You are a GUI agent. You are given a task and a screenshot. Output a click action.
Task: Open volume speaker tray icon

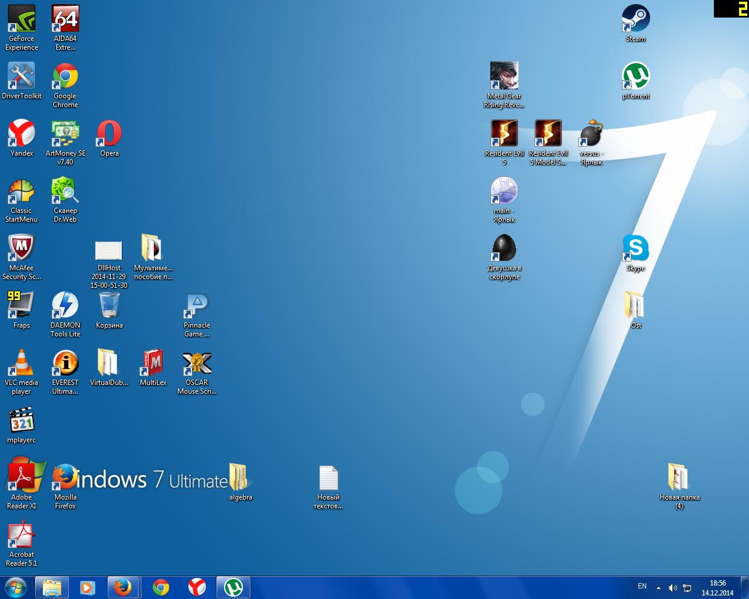(673, 588)
